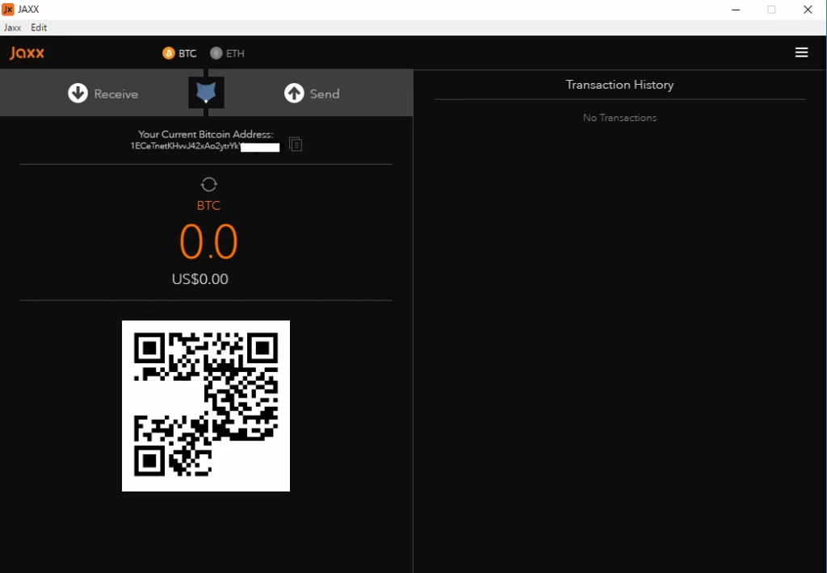
Task: Click the 0.0 balance amount
Action: [209, 241]
